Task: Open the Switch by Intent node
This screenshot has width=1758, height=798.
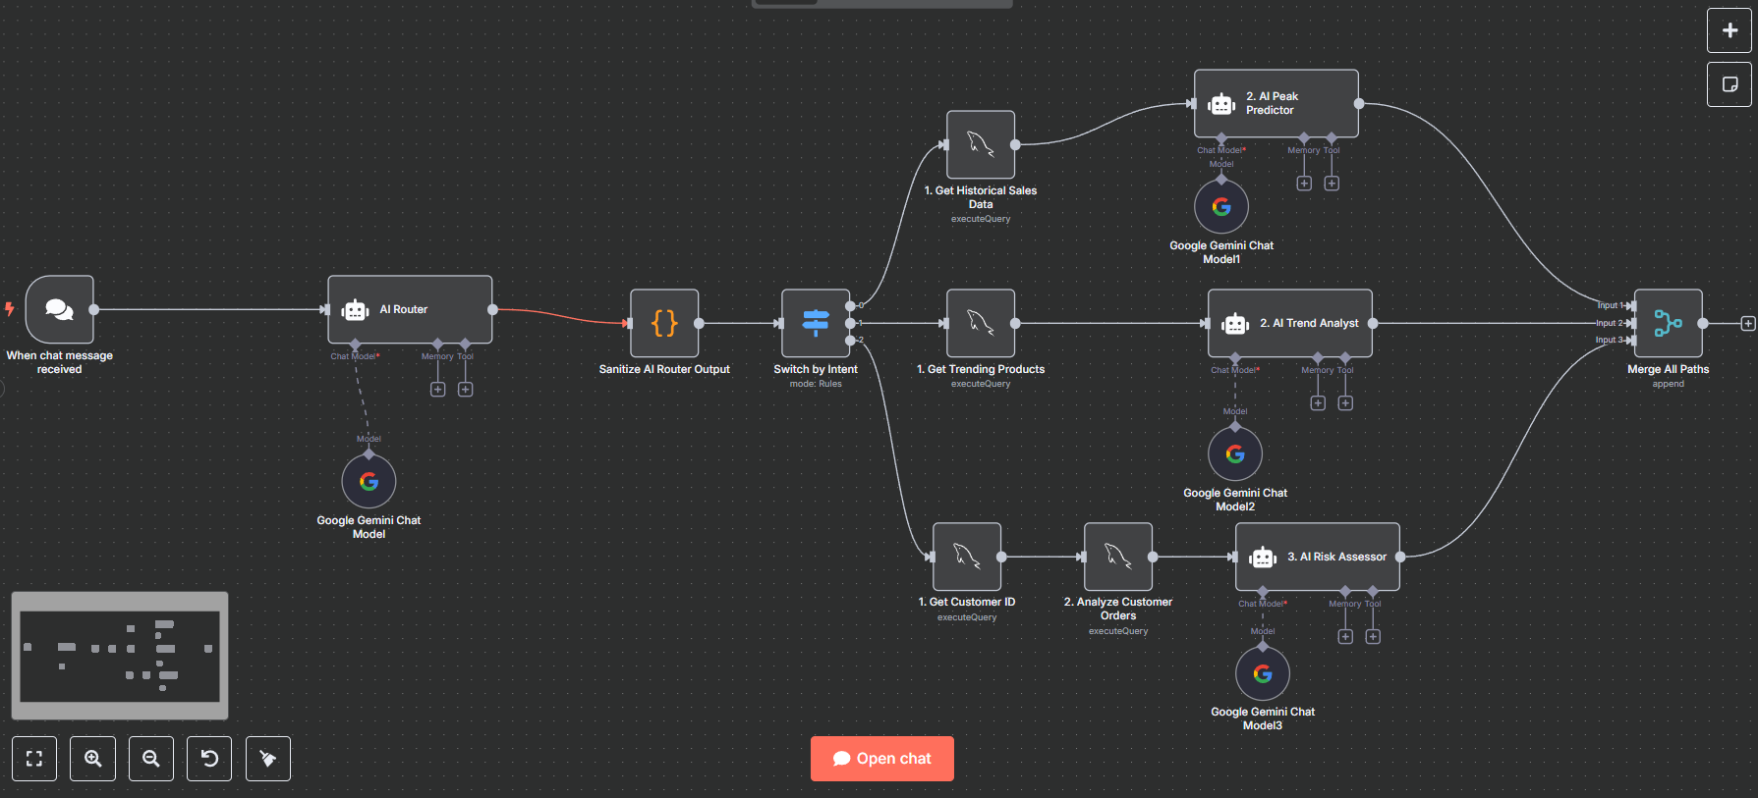Action: pyautogui.click(x=816, y=323)
